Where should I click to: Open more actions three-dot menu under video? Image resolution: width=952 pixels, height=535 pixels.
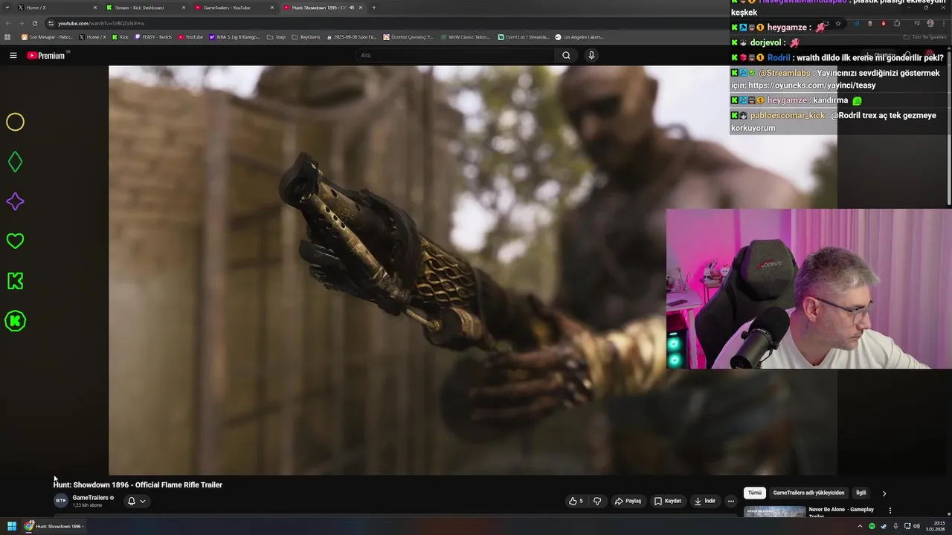pos(731,501)
